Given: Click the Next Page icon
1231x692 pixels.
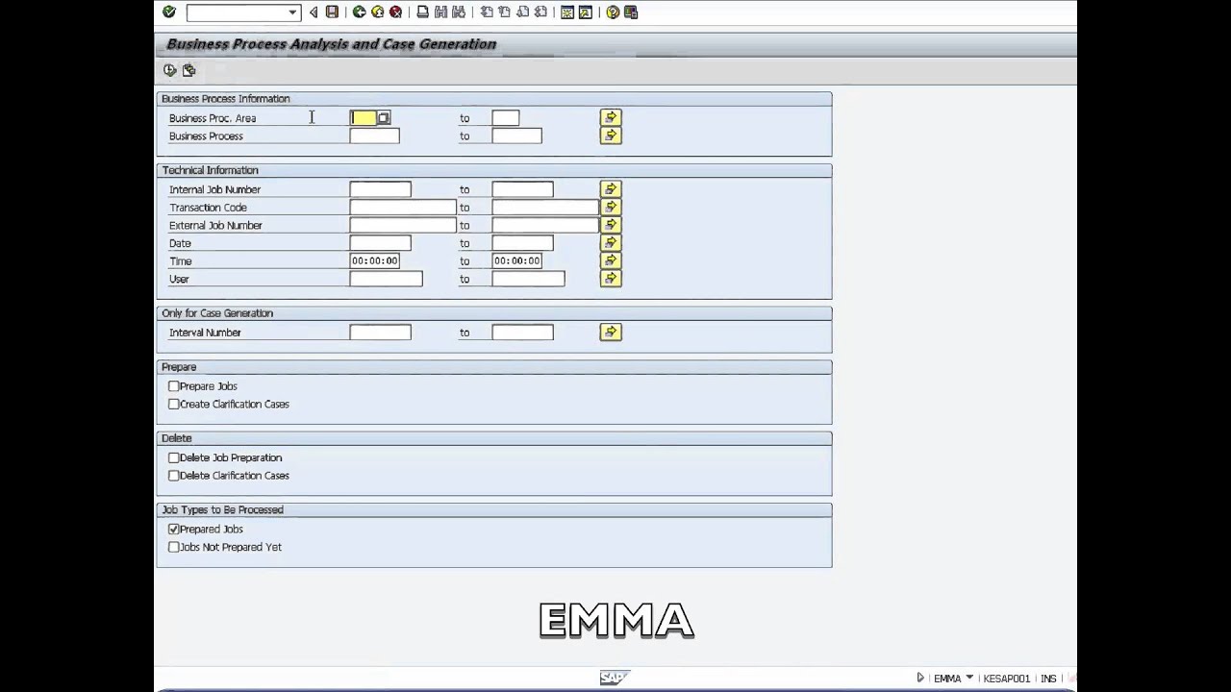Looking at the screenshot, I should [522, 12].
